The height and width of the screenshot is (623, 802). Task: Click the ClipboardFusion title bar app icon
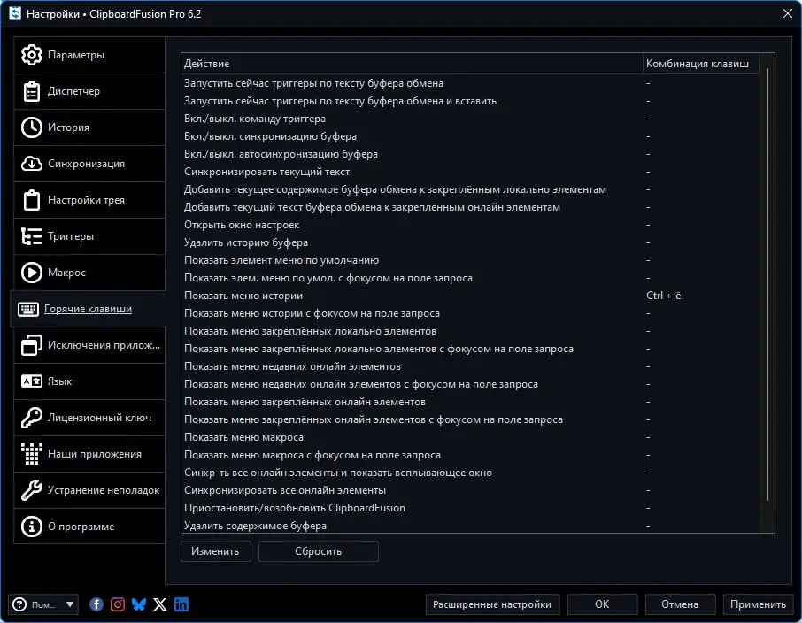[15, 13]
